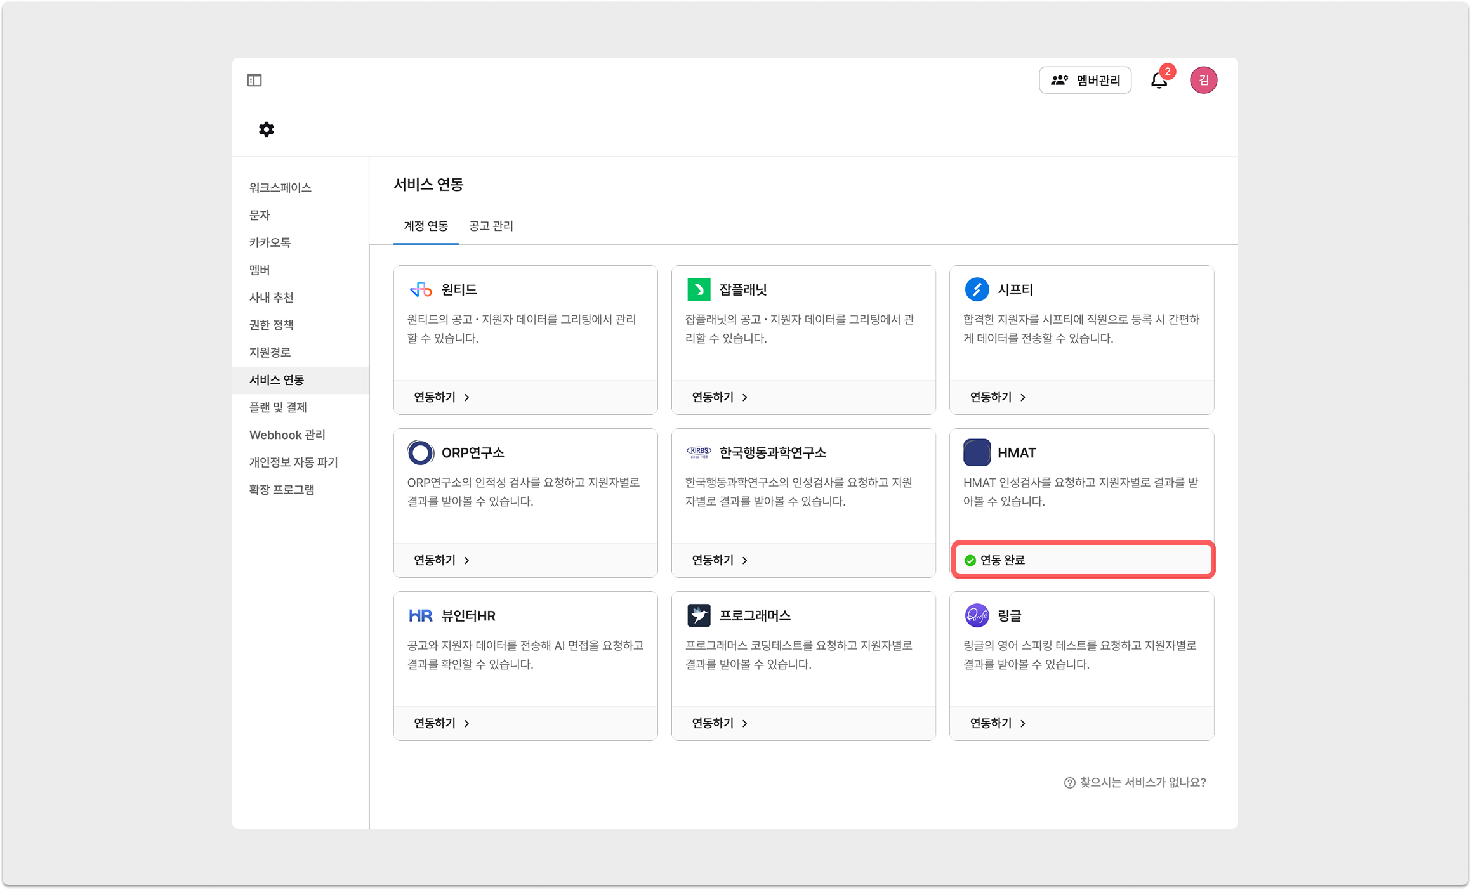Toggle the sidebar panel icon

click(254, 80)
